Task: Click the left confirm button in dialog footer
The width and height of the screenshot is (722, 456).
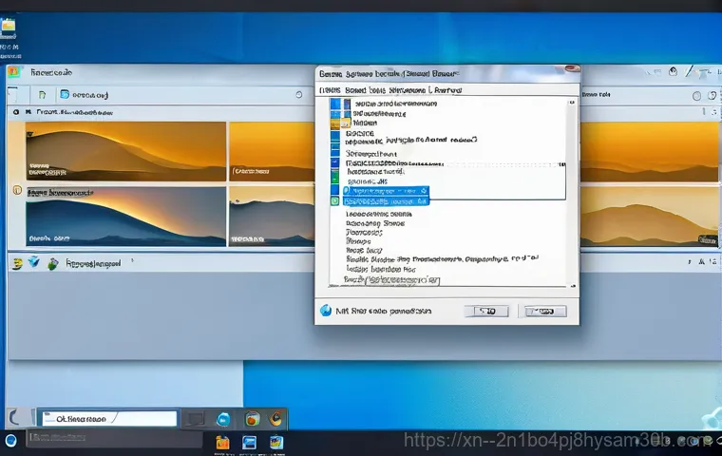Action: point(486,311)
